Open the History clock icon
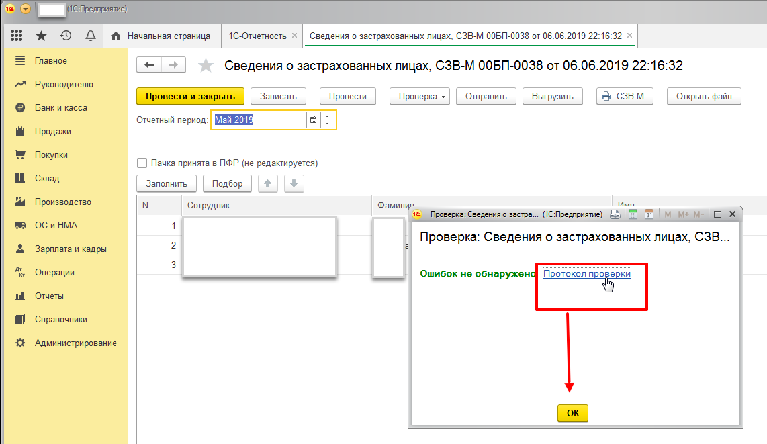Viewport: 767px width, 444px height. pos(66,36)
